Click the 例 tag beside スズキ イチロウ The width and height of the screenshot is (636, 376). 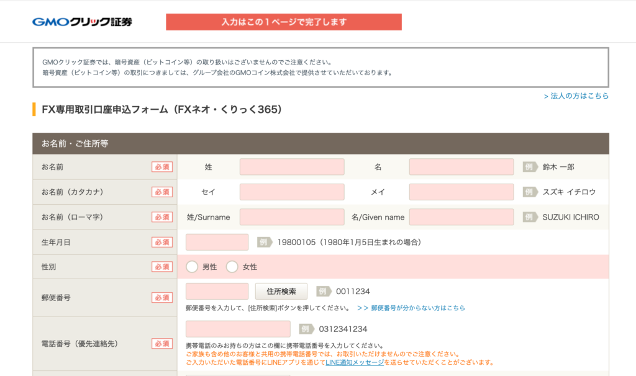pyautogui.click(x=530, y=192)
